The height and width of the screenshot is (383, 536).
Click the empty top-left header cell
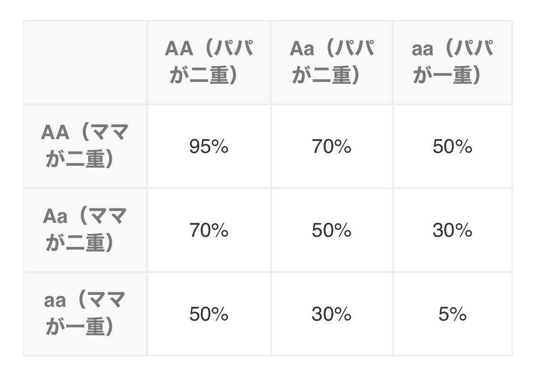85,62
